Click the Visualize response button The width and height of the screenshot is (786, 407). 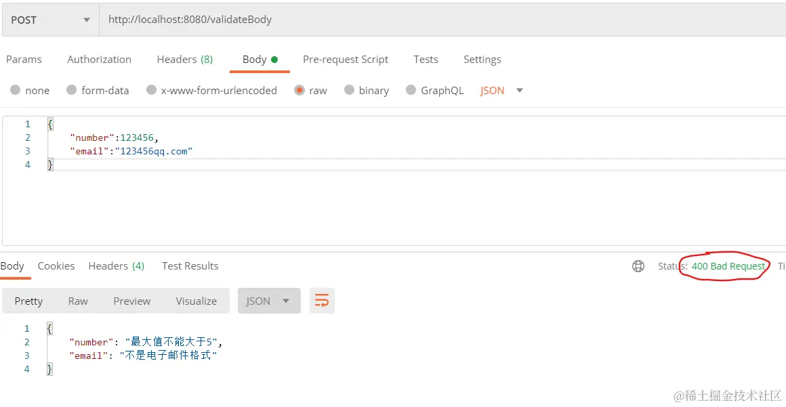pos(196,301)
